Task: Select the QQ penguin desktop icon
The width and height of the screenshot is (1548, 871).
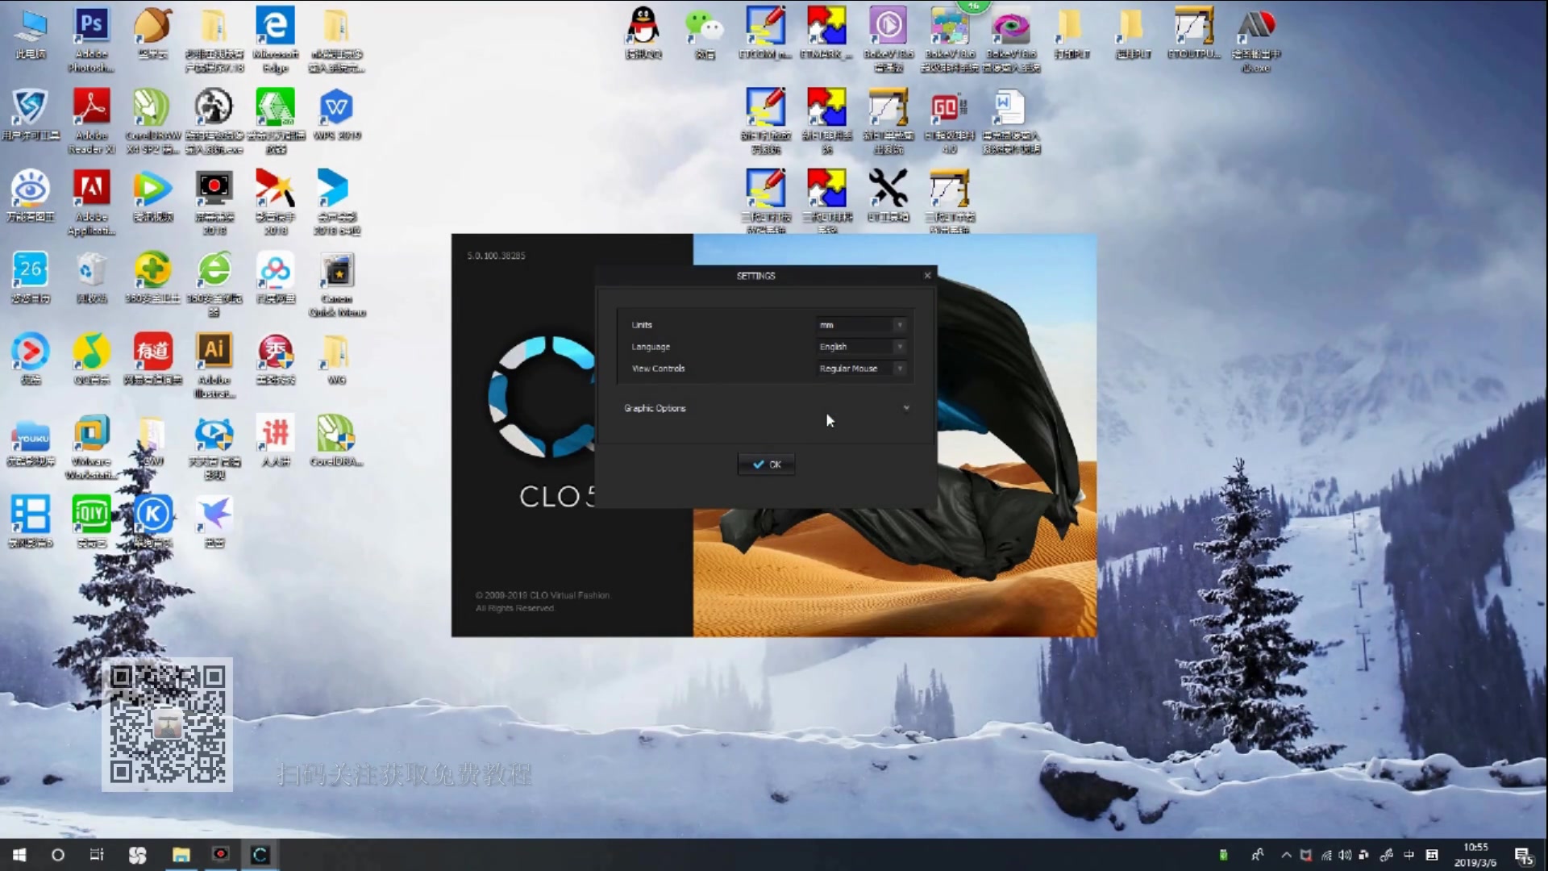Action: pos(643,27)
